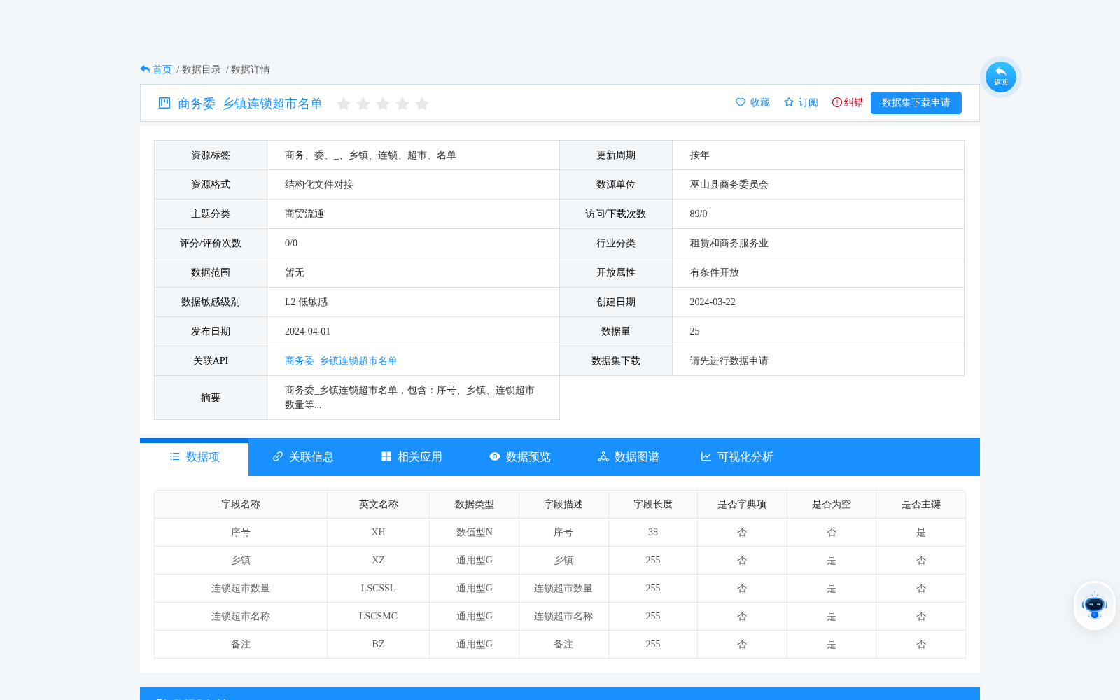The width and height of the screenshot is (1120, 700).
Task: Click the 连锁超市名称 field name cell
Action: click(241, 617)
